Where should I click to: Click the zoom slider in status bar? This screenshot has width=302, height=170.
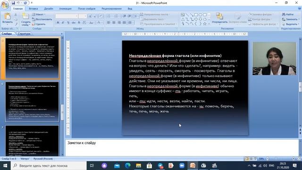[280, 159]
